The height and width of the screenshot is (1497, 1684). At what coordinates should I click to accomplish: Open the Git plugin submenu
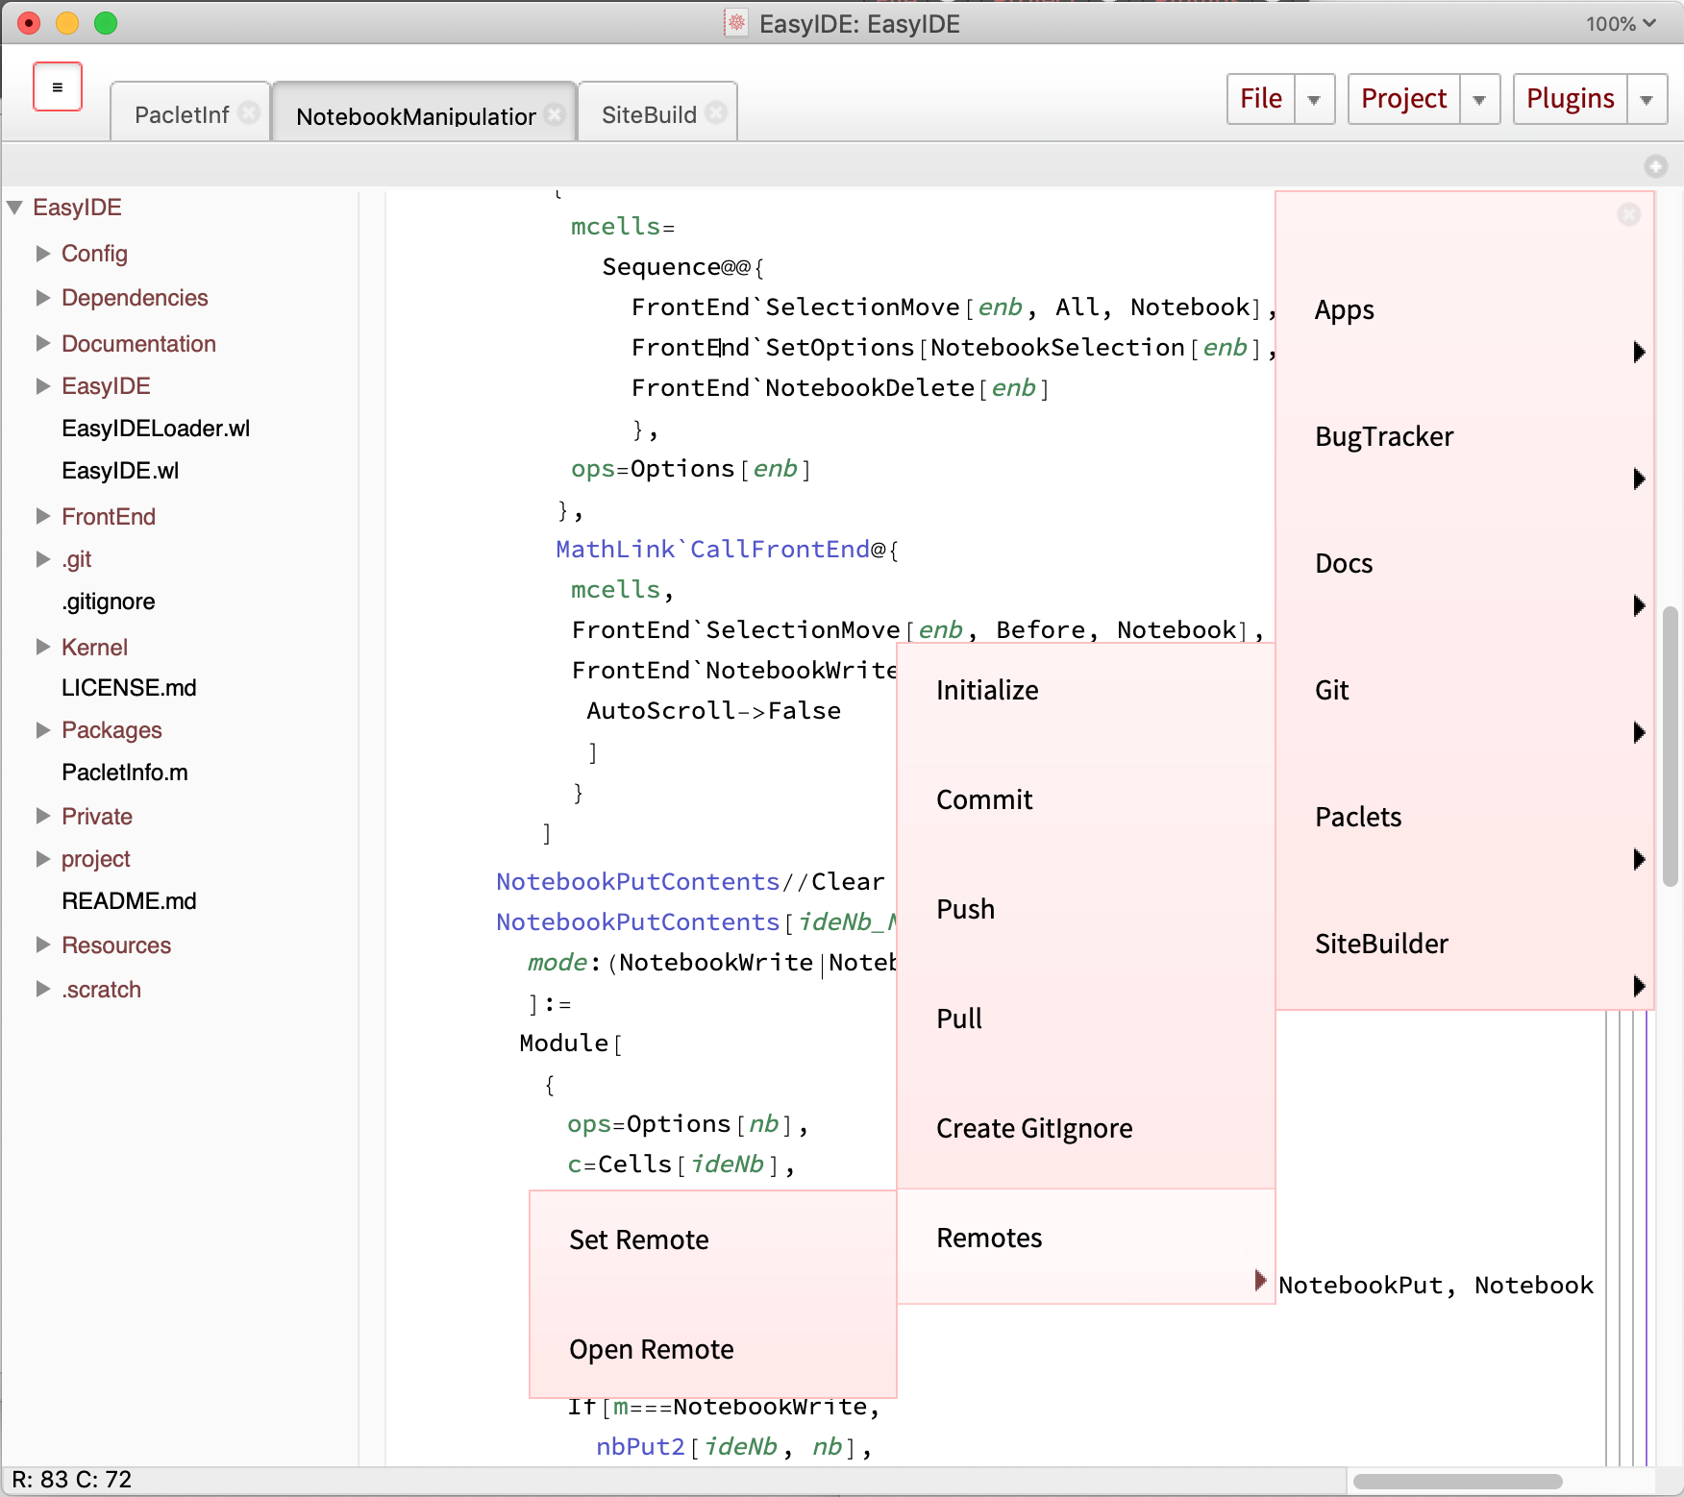[x=1464, y=691]
